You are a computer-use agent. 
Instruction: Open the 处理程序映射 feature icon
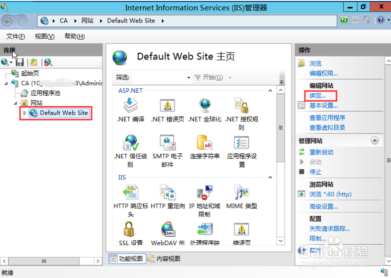coord(205,229)
